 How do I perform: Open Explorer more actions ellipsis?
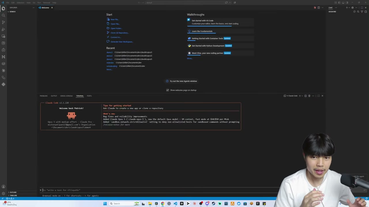pos(33,7)
